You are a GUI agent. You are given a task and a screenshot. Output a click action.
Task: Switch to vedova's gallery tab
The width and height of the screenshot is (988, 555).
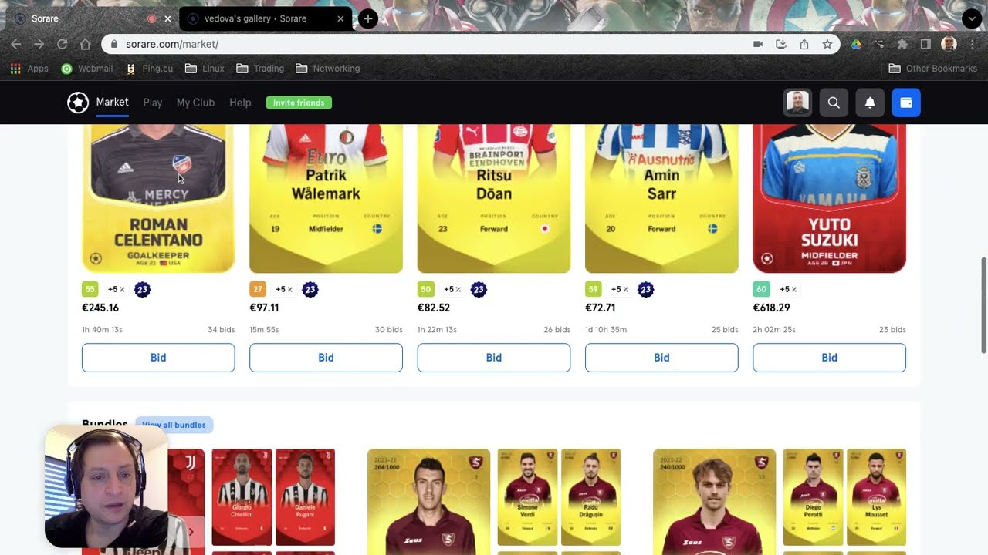click(266, 18)
